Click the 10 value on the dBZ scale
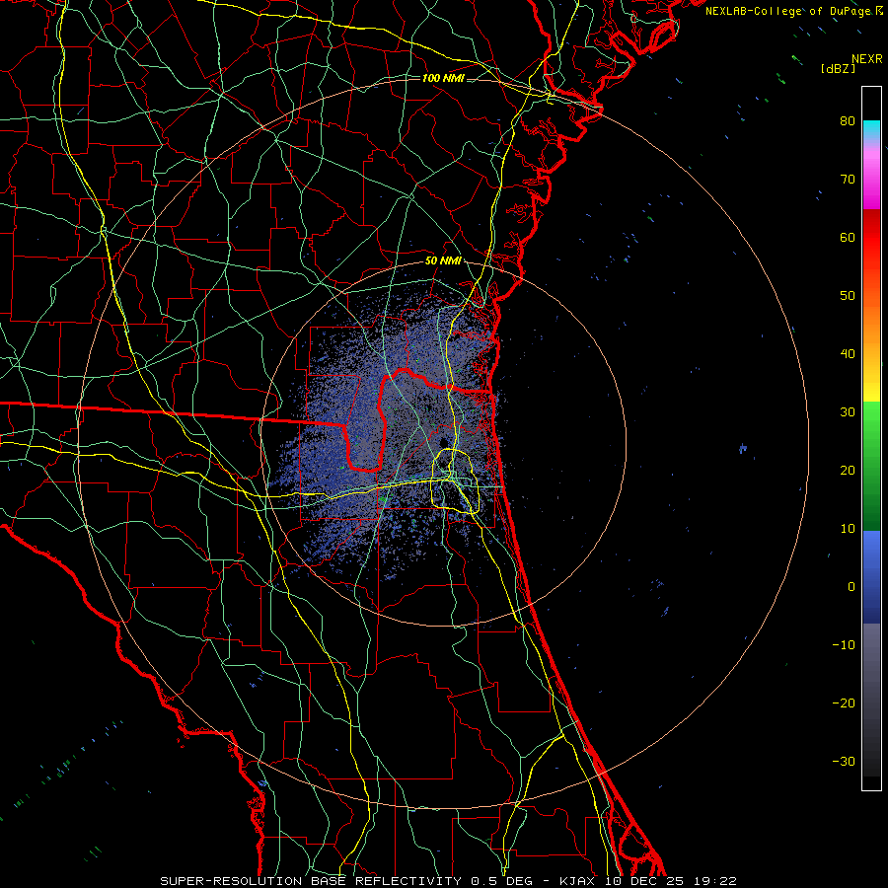 point(848,529)
